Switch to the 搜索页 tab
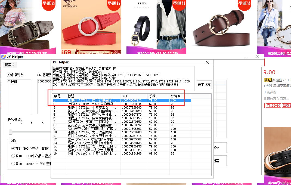 [x=10, y=65]
